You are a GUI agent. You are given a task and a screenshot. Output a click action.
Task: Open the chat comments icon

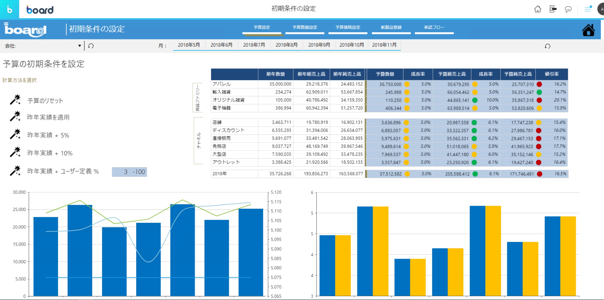click(568, 9)
